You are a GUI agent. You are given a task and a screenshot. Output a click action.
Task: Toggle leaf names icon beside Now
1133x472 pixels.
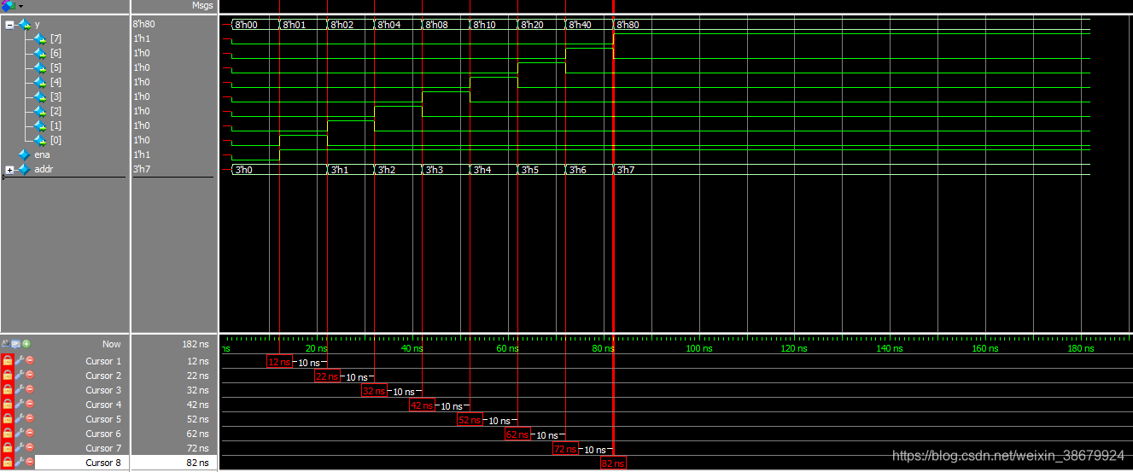(x=7, y=344)
